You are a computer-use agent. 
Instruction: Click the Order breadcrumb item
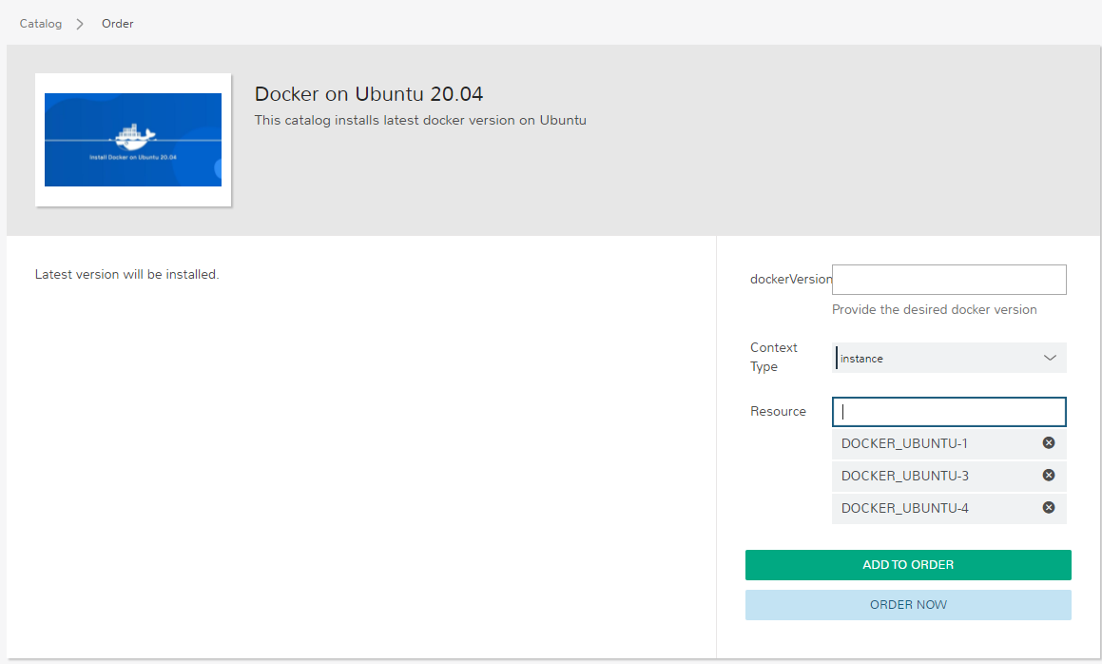click(x=117, y=23)
